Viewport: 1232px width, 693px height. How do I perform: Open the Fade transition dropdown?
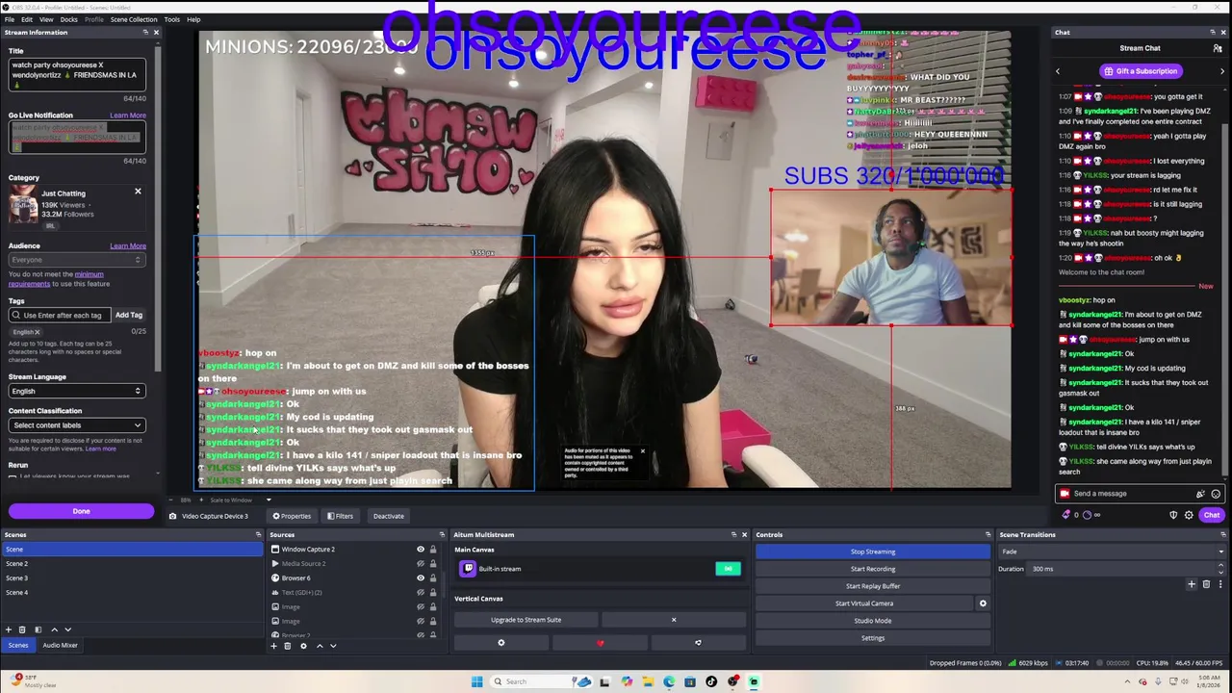click(x=1113, y=552)
